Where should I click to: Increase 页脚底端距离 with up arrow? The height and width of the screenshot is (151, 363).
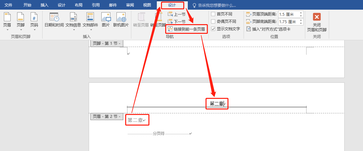click(x=301, y=20)
